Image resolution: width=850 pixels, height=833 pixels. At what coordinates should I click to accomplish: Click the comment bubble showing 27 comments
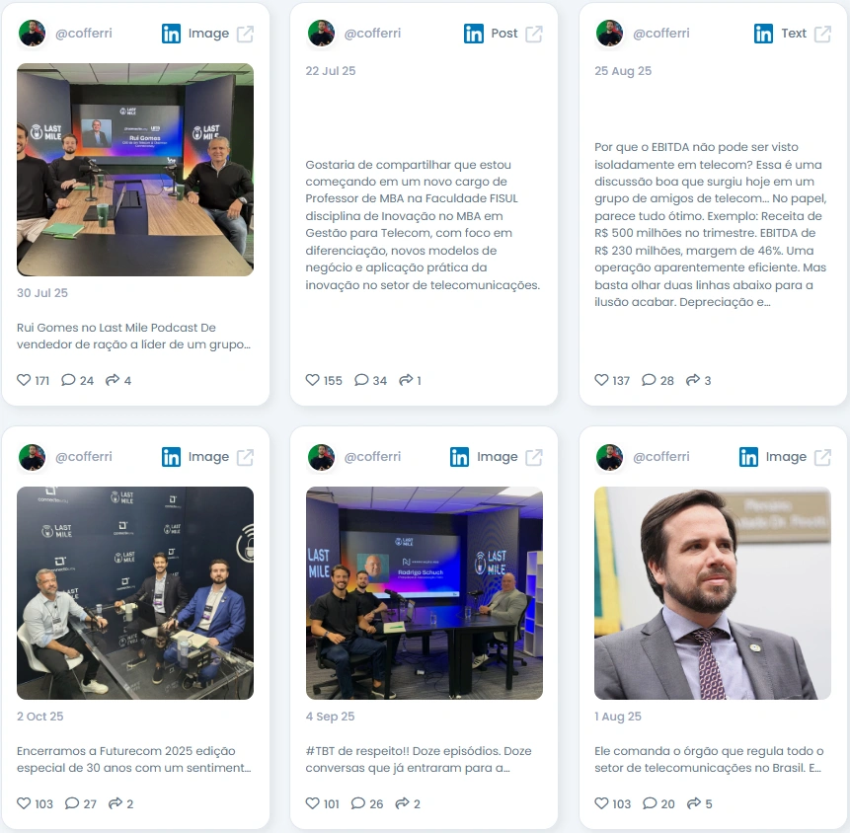(x=72, y=803)
